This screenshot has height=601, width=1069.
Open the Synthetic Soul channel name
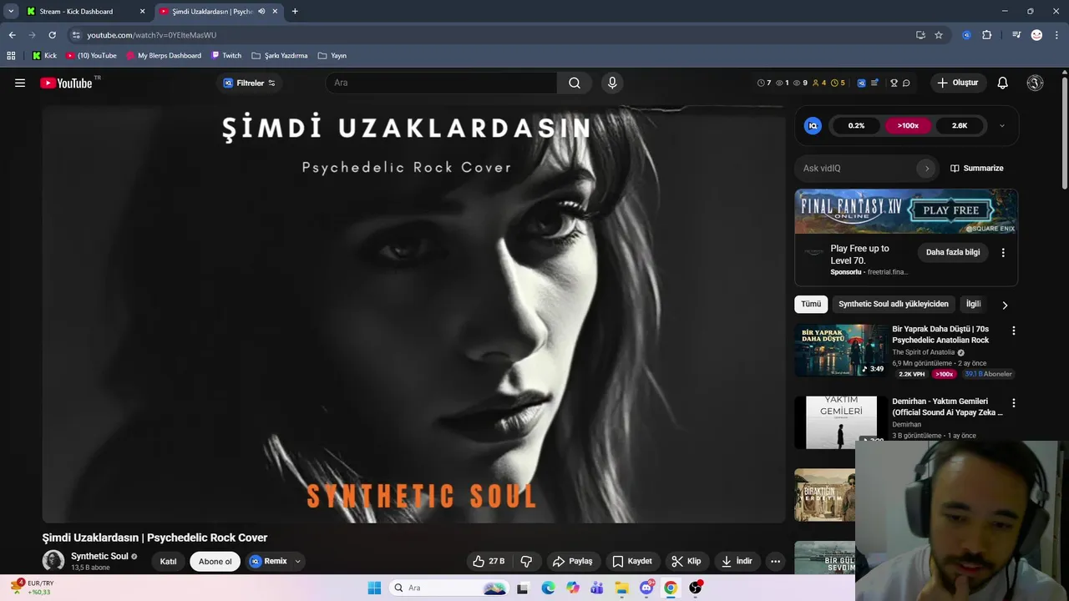coord(99,556)
